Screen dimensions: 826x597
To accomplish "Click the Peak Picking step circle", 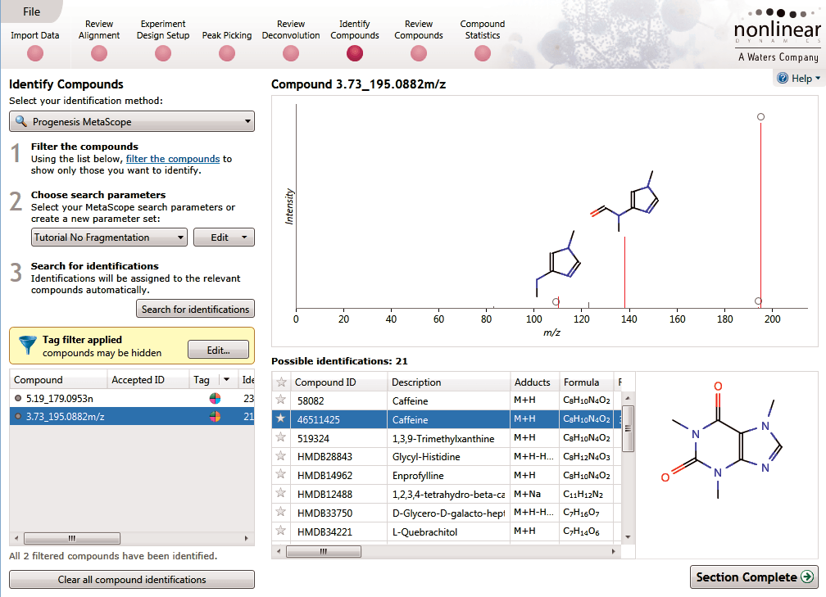I will pyautogui.click(x=227, y=53).
